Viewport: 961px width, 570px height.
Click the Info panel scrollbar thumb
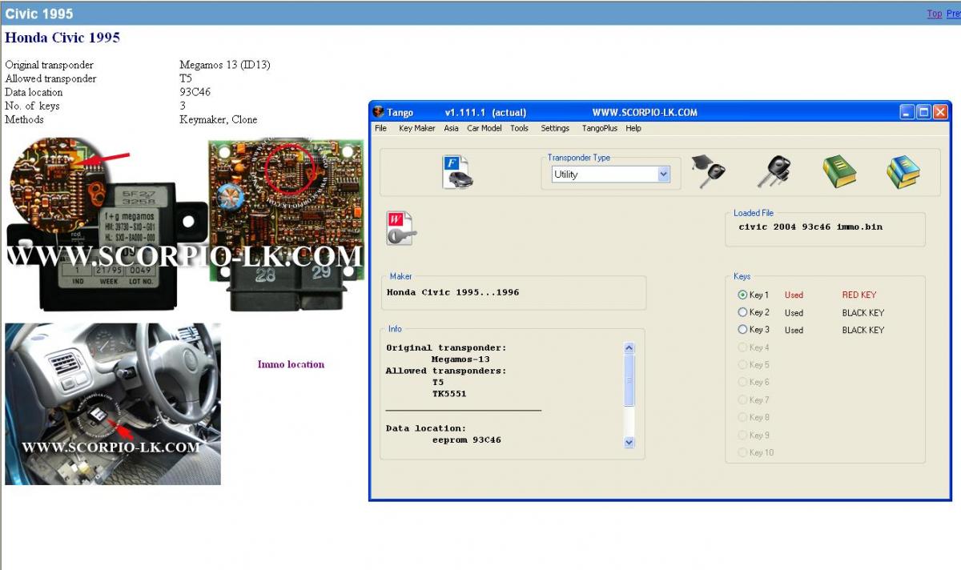tap(629, 380)
